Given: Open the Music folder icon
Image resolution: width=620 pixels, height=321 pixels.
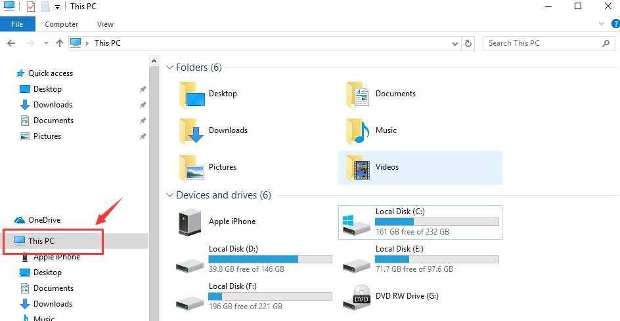Looking at the screenshot, I should tap(358, 130).
